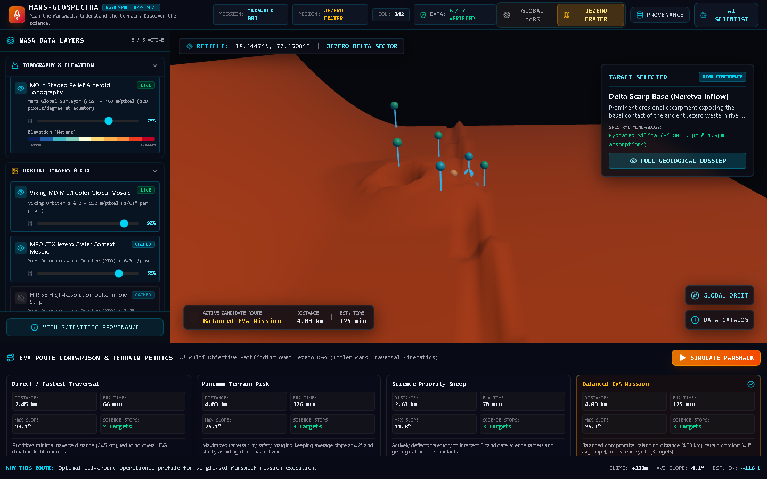This screenshot has height=479, width=767.
Task: Click the orange sample marker on terrain
Action: pos(454,172)
